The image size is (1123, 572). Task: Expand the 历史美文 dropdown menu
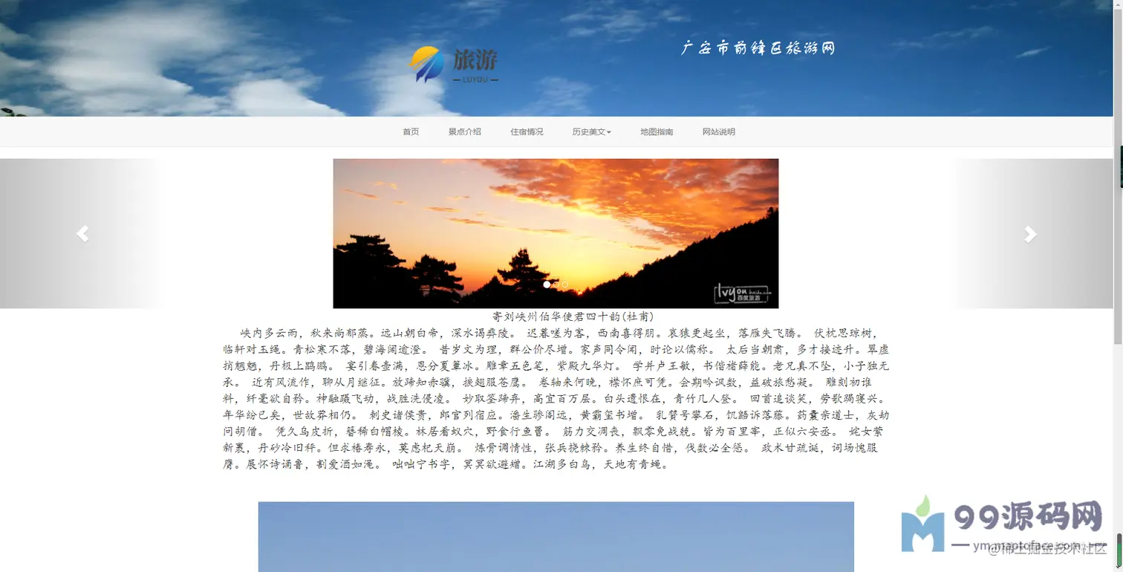point(591,131)
